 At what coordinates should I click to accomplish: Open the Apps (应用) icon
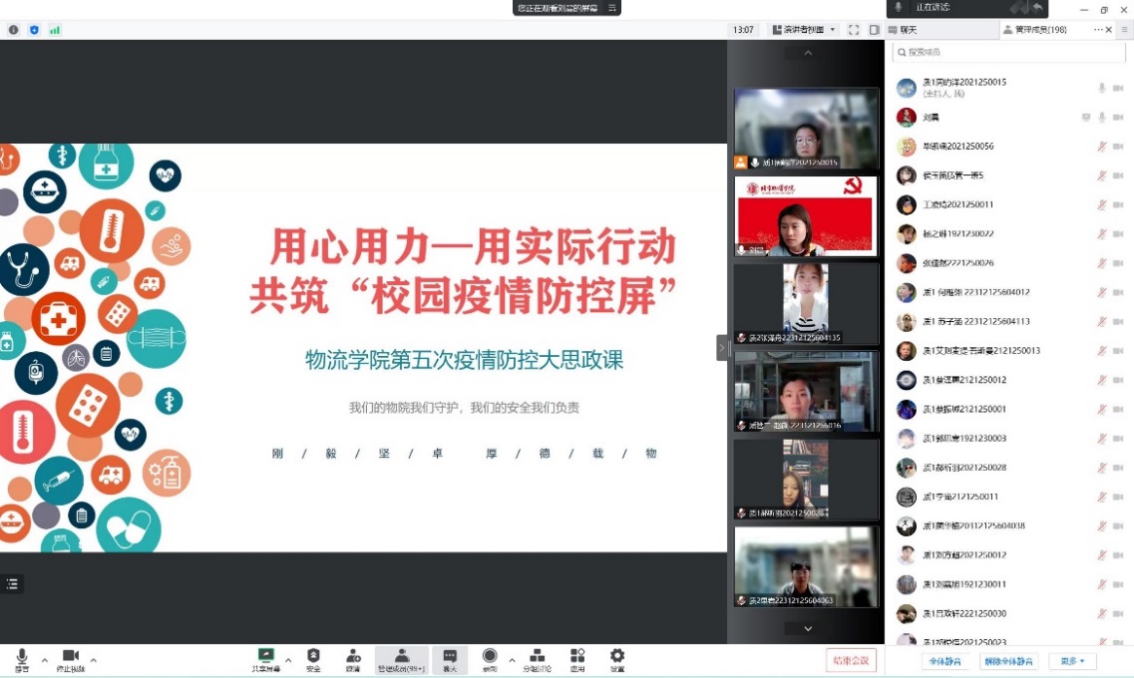point(577,657)
